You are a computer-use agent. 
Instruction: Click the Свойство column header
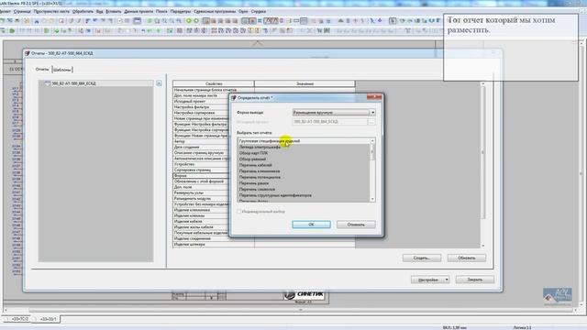pyautogui.click(x=214, y=83)
